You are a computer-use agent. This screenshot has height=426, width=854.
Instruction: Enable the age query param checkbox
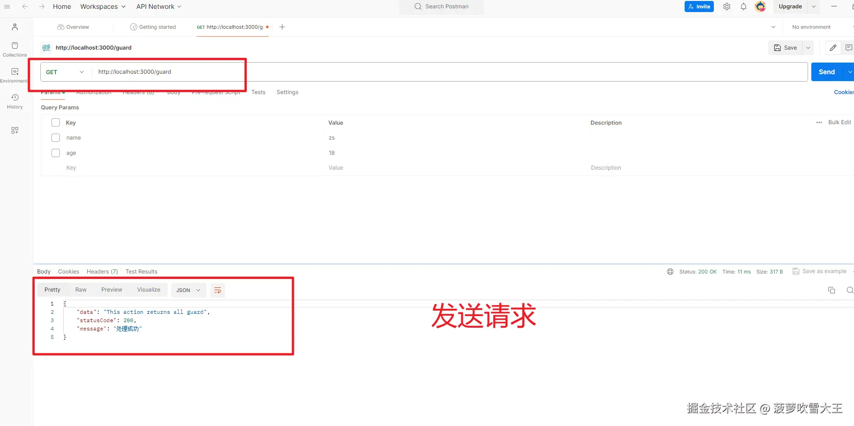point(56,153)
